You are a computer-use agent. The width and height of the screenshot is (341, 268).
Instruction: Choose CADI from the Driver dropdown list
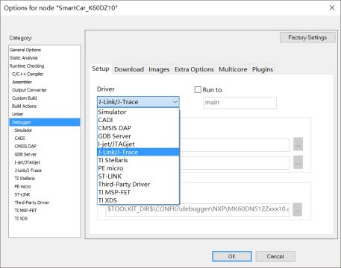point(138,120)
